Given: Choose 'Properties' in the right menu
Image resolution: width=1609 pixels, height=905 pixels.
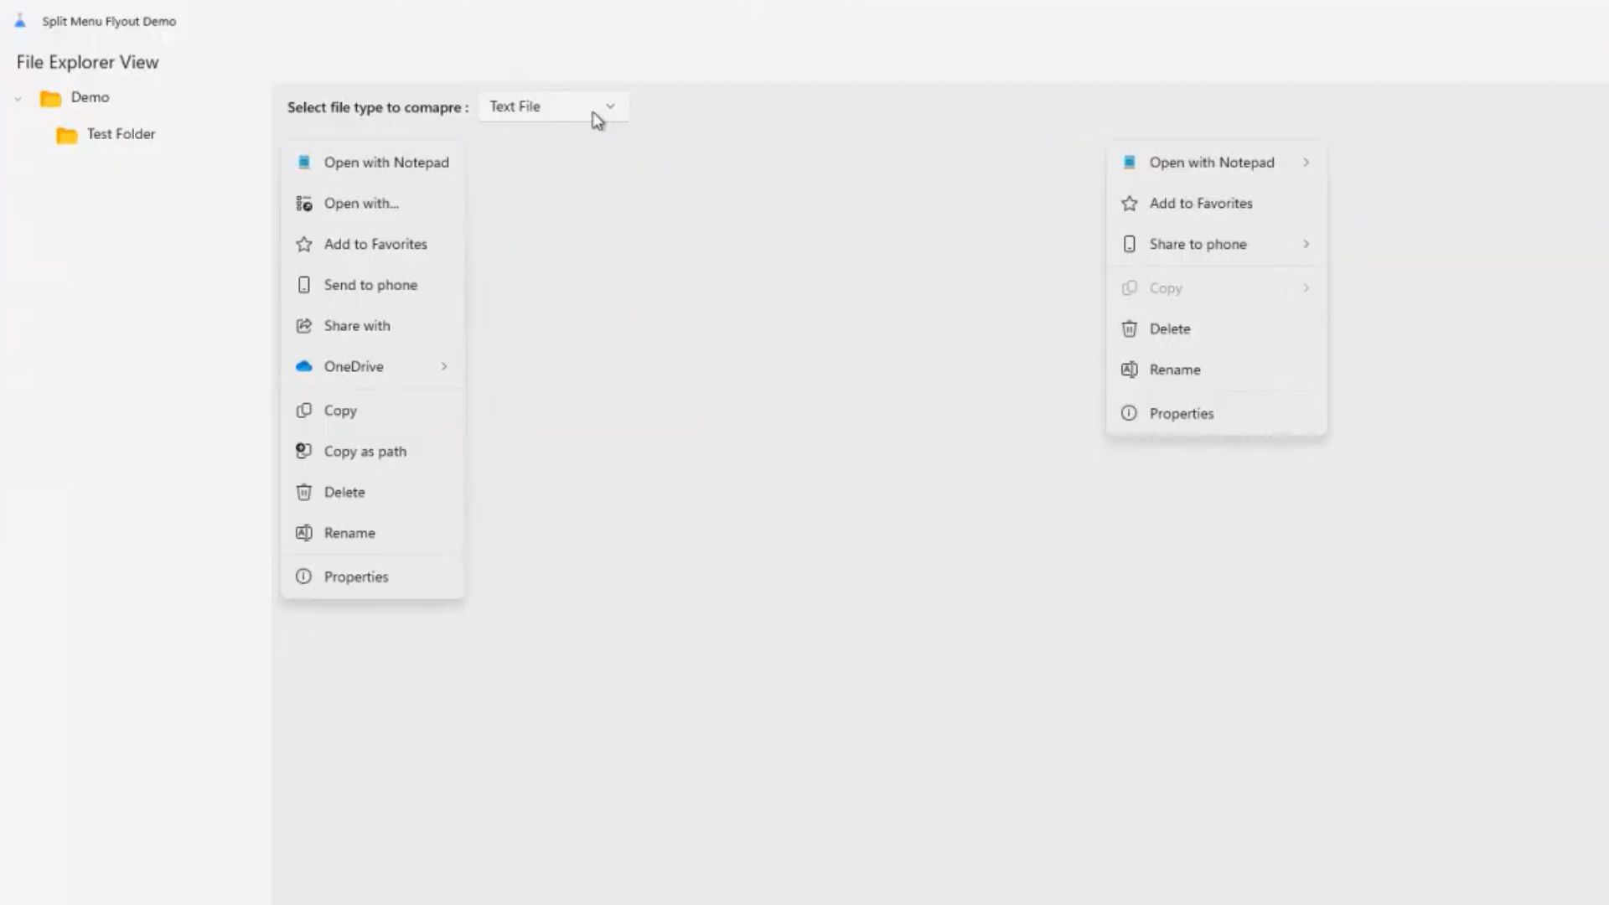Looking at the screenshot, I should (x=1217, y=413).
